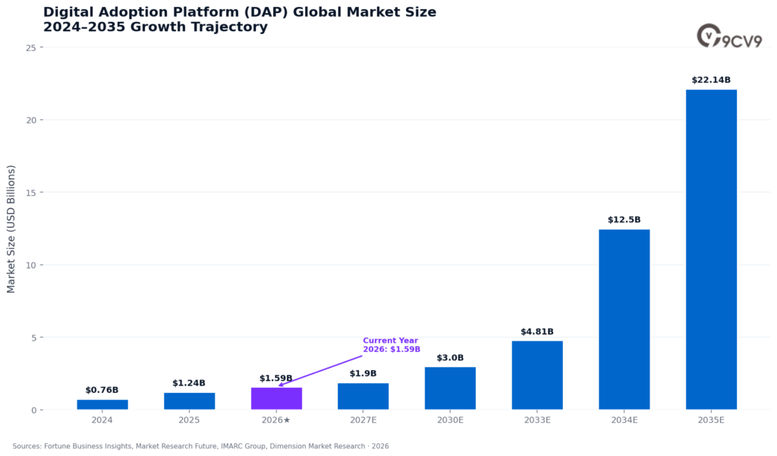Click the 0 y-axis tick label
The height and width of the screenshot is (456, 777).
pyautogui.click(x=33, y=410)
